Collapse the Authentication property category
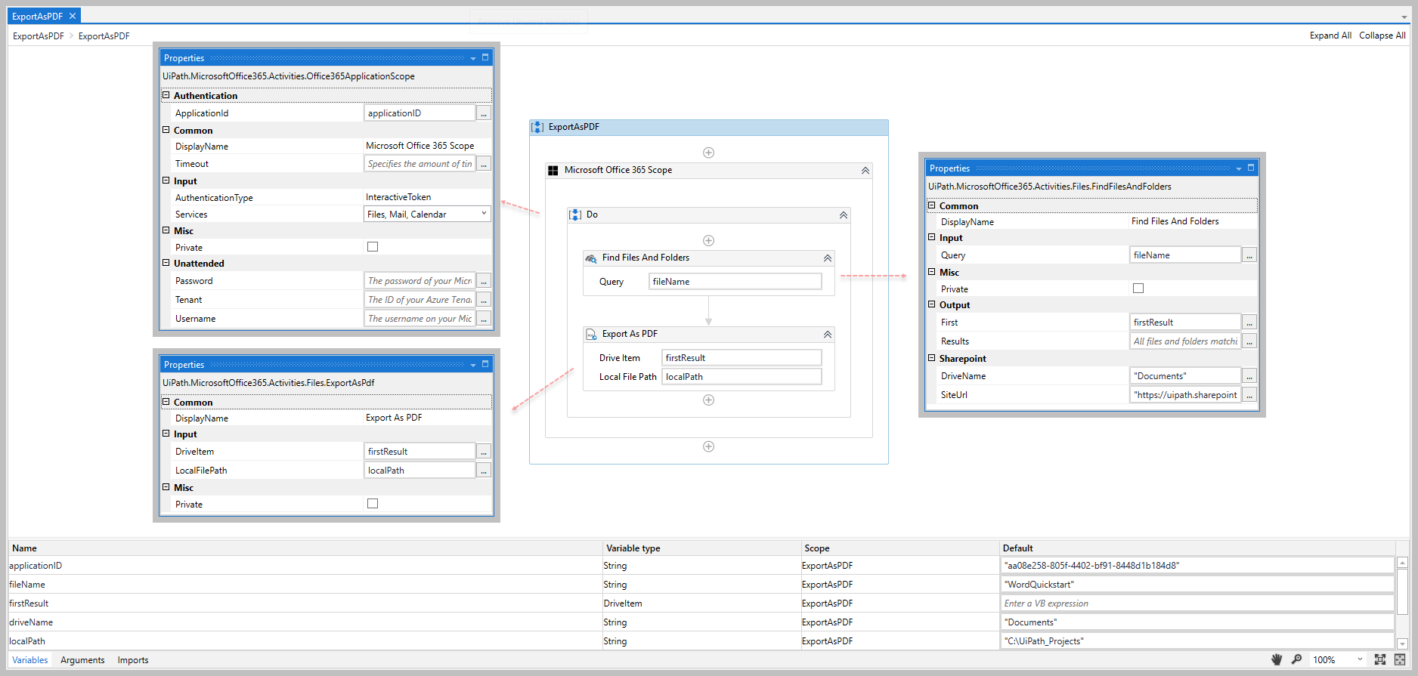 pos(166,95)
